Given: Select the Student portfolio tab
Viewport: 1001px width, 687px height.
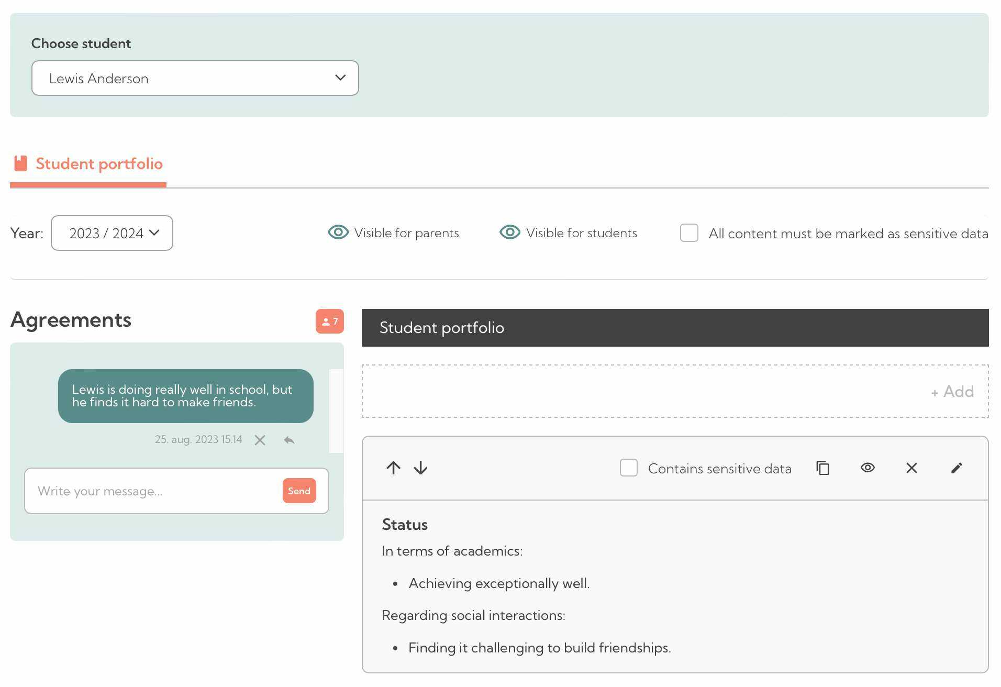Looking at the screenshot, I should 98,163.
